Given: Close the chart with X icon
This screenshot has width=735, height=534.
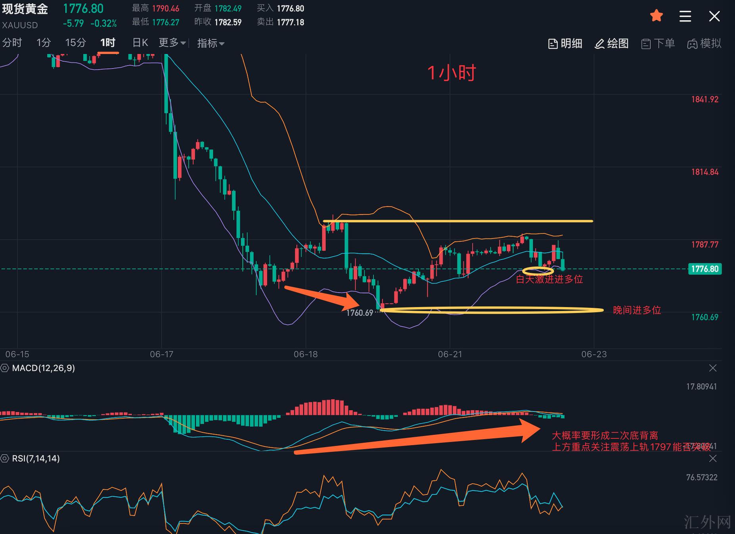Looking at the screenshot, I should pyautogui.click(x=714, y=16).
